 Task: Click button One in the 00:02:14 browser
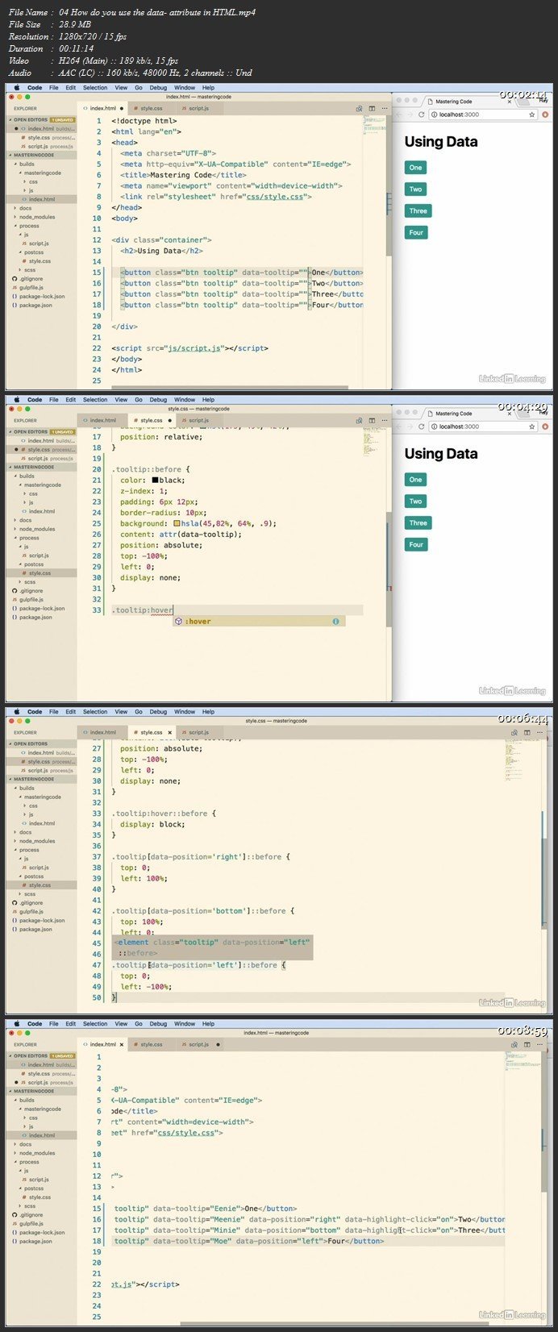pos(415,168)
